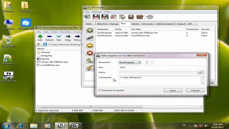Select the 7z SFX Builder desktop shortcut

click(x=9, y=77)
